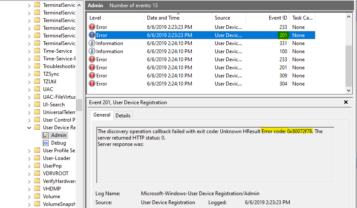Expand the Time-Service tree node
The image size is (357, 208).
click(29, 51)
